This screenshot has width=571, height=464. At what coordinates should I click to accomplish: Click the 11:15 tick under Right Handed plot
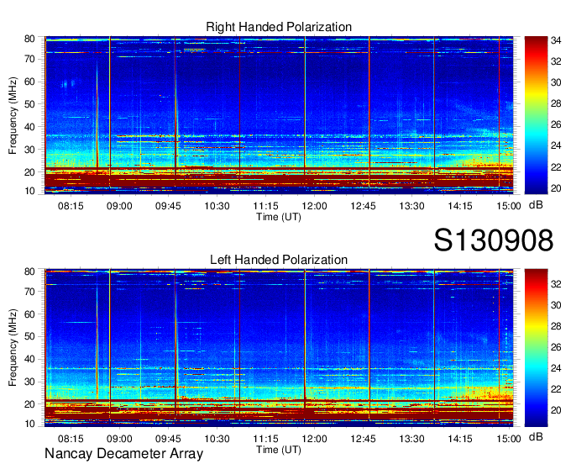coord(266,206)
